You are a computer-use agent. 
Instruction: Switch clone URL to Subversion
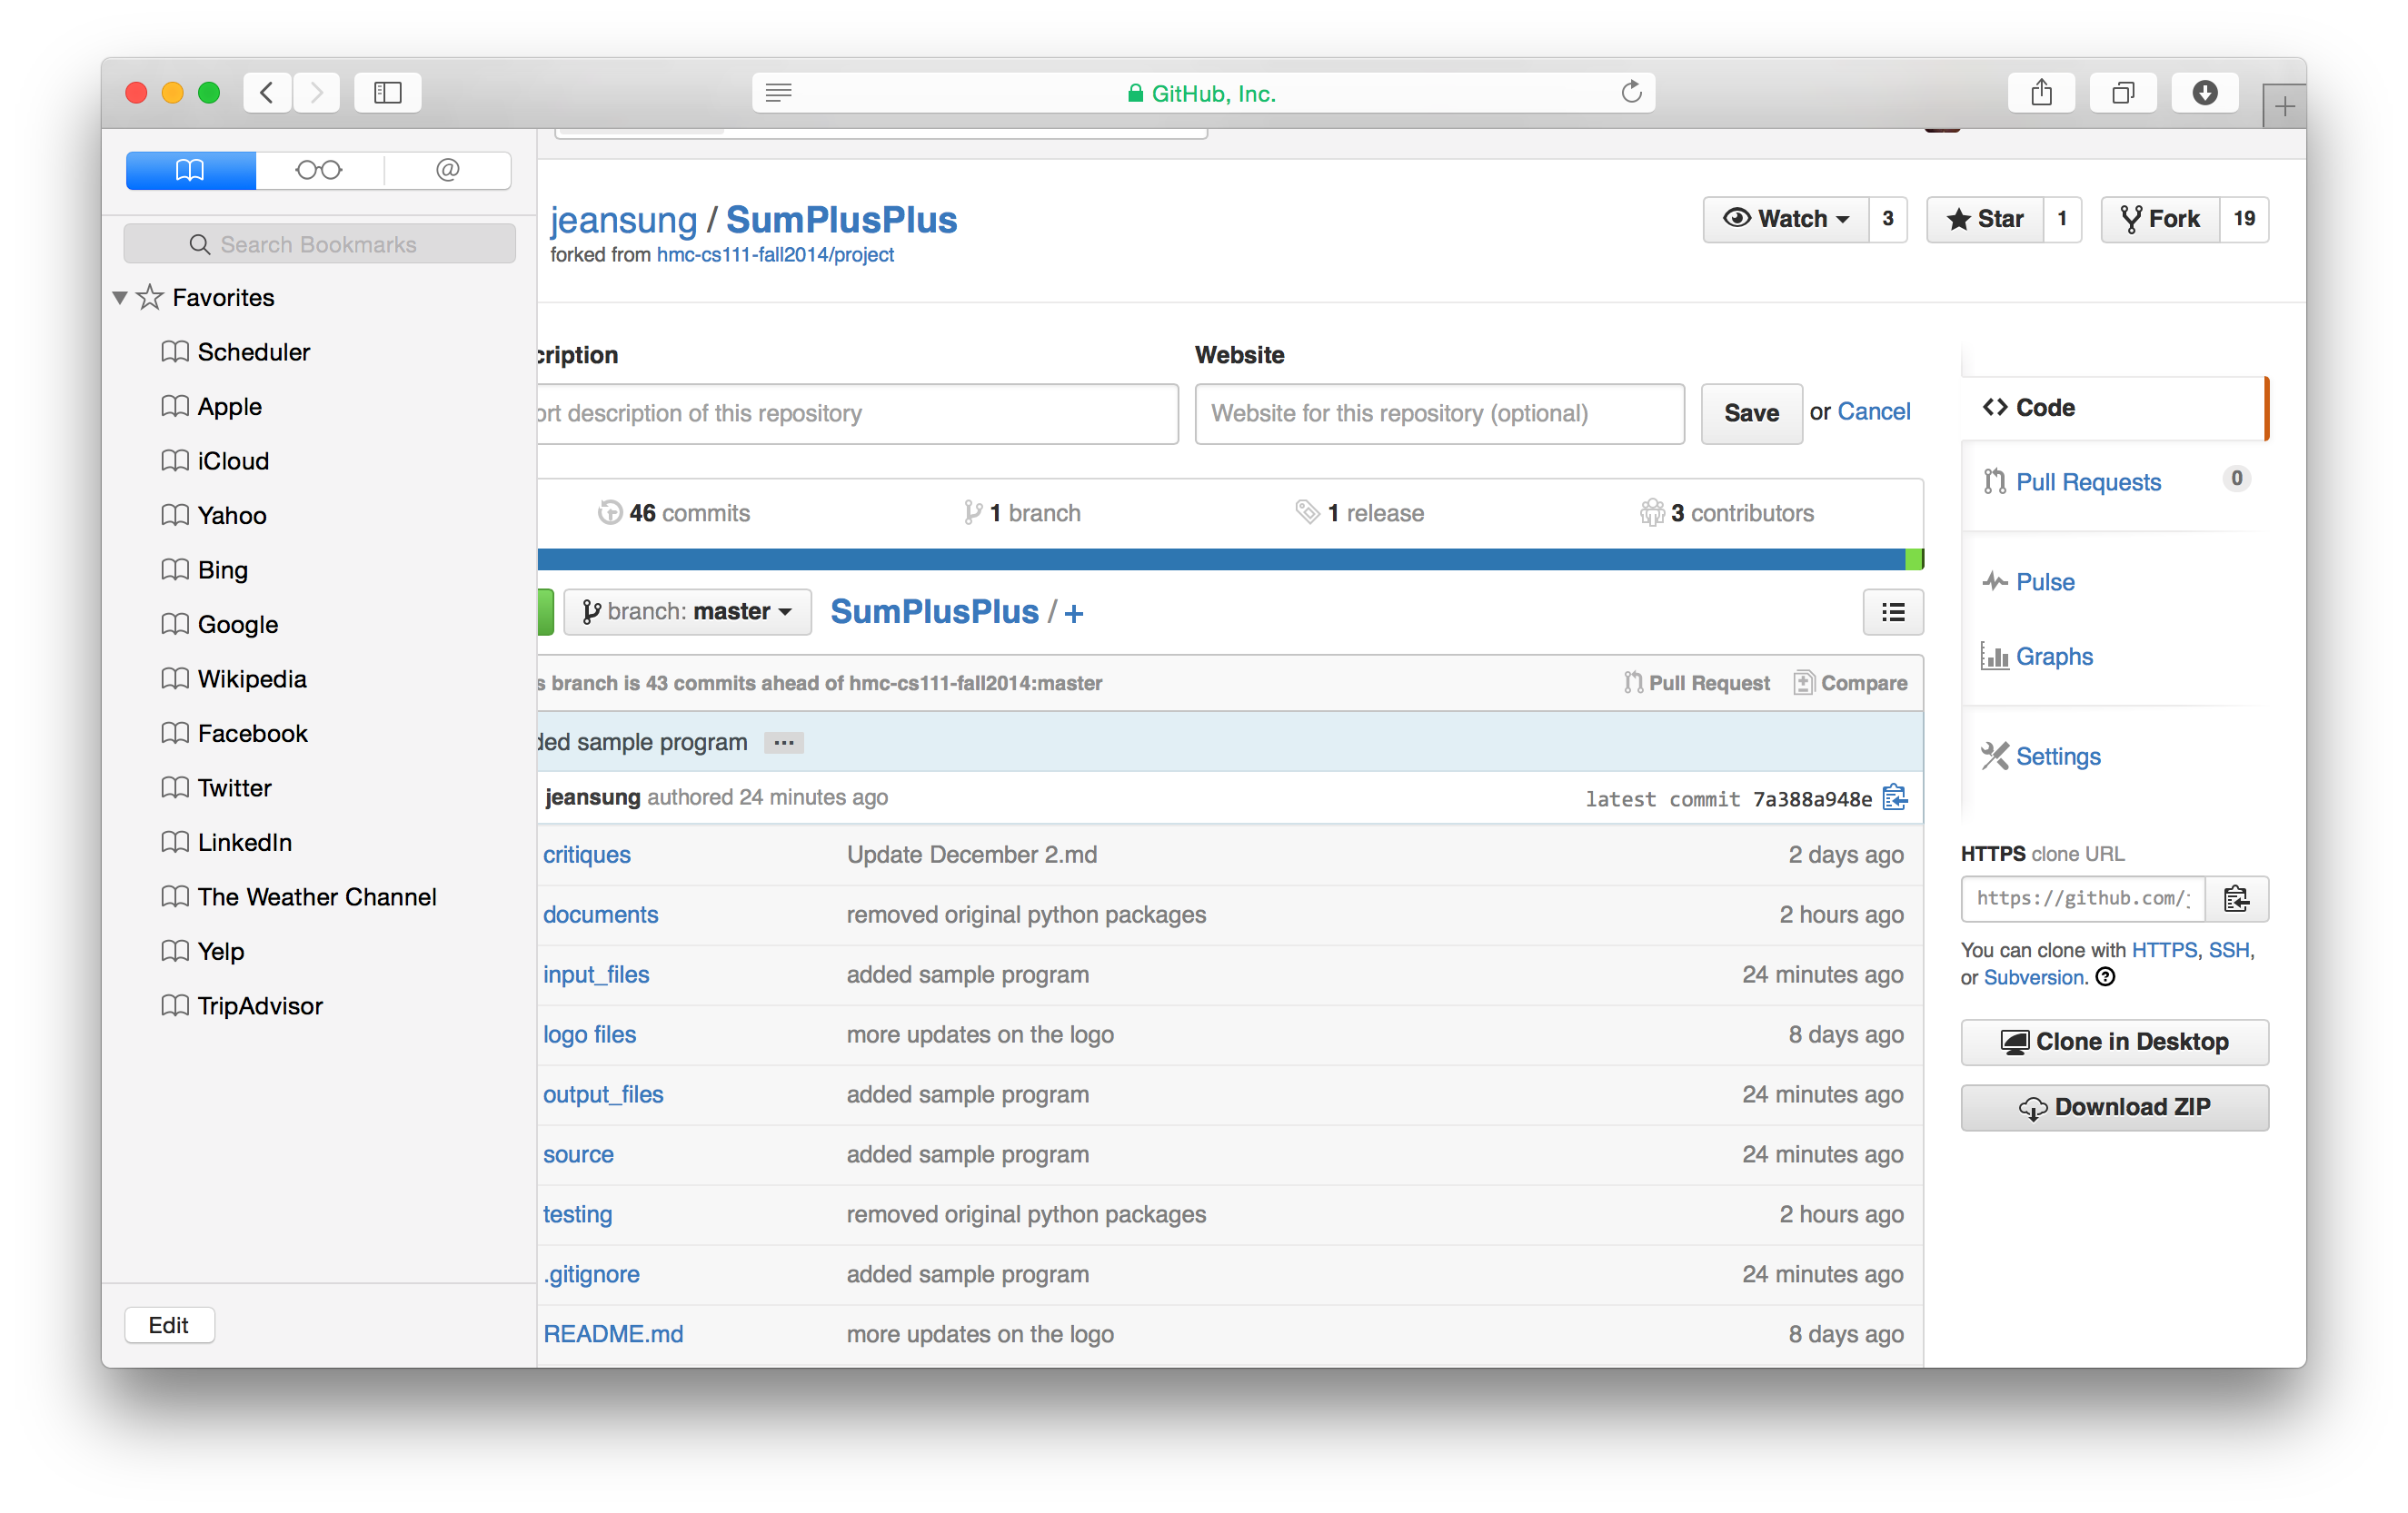coord(2034,977)
